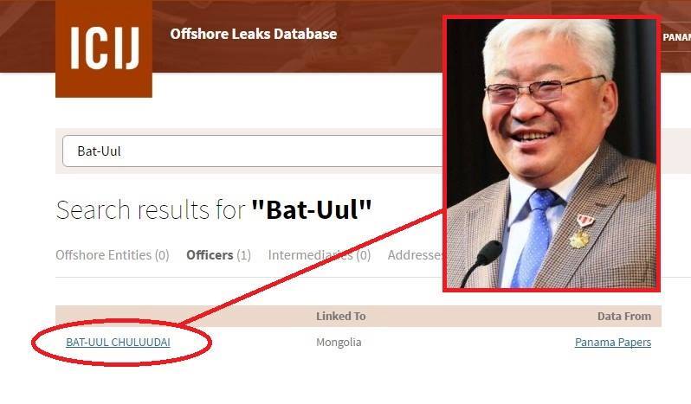Switch to the Addresses tab
691x404 pixels.
[x=415, y=255]
